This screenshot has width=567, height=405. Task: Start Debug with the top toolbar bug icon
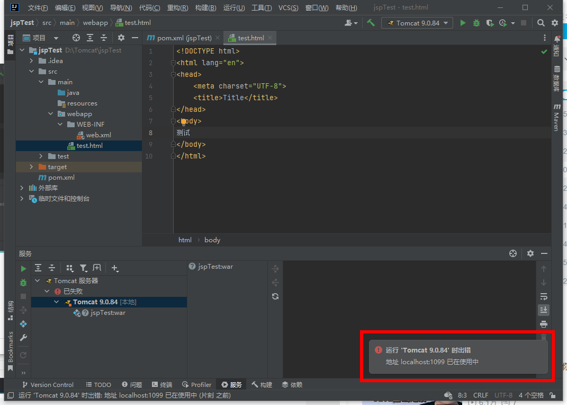click(x=476, y=23)
